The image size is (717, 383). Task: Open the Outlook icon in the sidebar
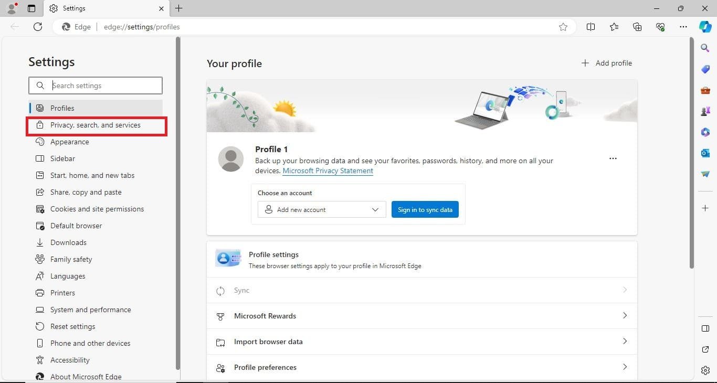[x=705, y=153]
